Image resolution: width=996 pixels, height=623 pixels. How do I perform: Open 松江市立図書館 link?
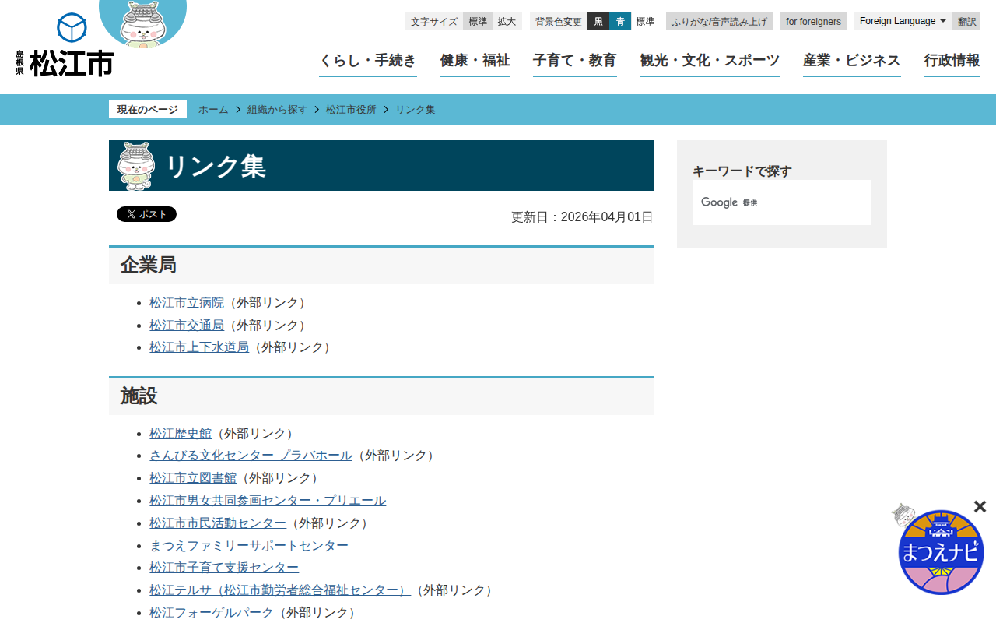[193, 478]
